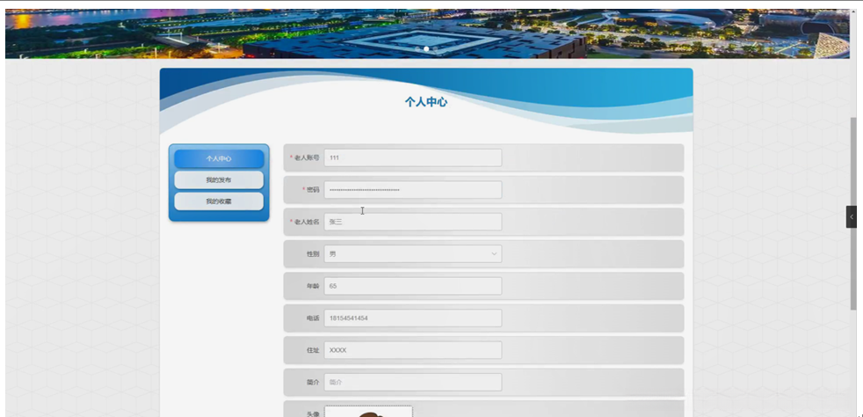863x417 pixels.
Task: Click the 性别 field label
Action: pos(313,254)
